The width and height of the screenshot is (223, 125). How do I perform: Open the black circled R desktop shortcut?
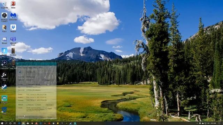pyautogui.click(x=4, y=17)
